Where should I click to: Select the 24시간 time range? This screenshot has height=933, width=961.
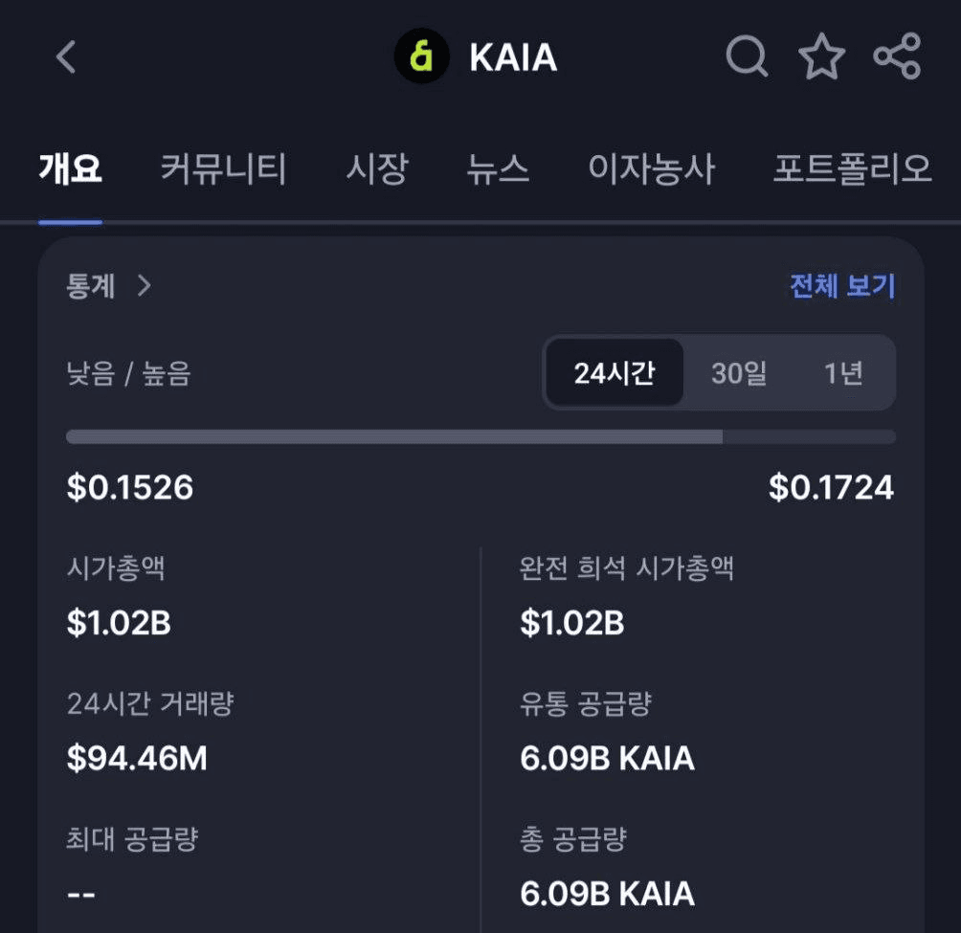[615, 372]
